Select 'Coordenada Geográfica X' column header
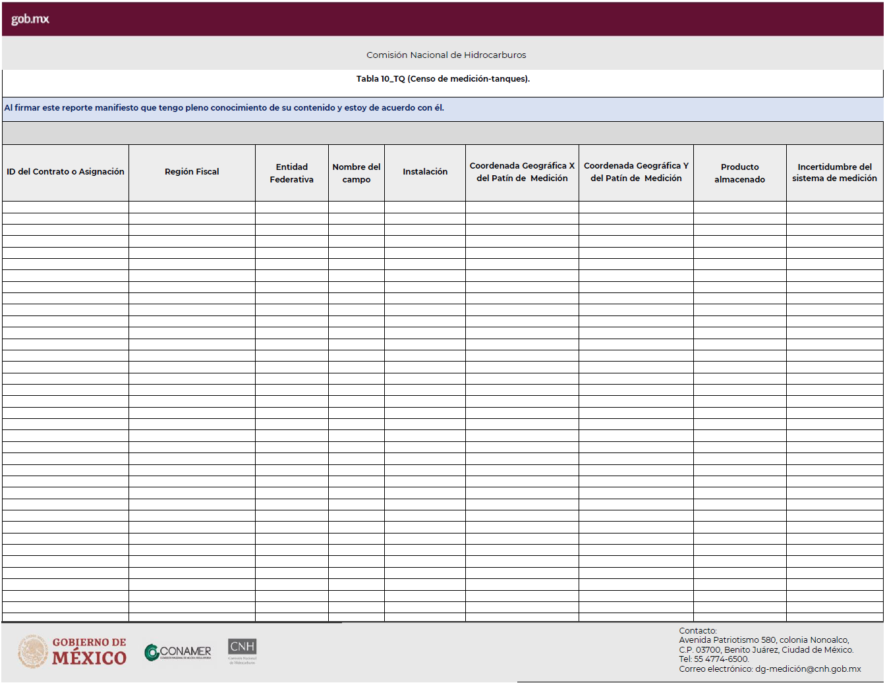The image size is (885, 683). [x=522, y=172]
